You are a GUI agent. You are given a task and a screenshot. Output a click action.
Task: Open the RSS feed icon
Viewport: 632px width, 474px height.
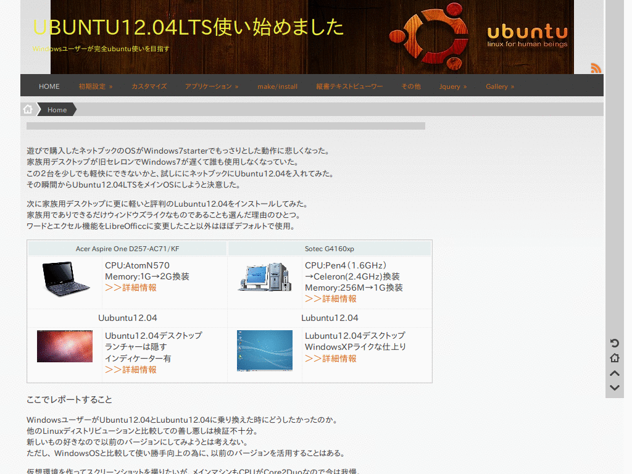click(x=596, y=68)
